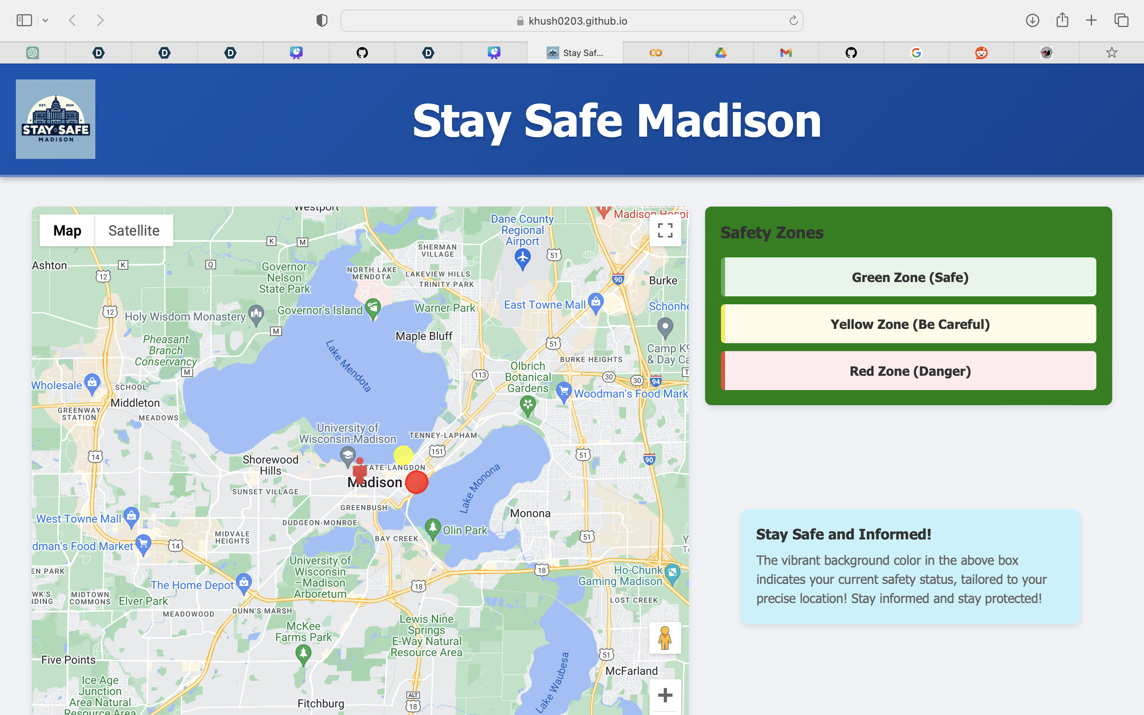Click the graduation cap marker near UW-Madison
The image size is (1144, 715).
click(x=348, y=455)
